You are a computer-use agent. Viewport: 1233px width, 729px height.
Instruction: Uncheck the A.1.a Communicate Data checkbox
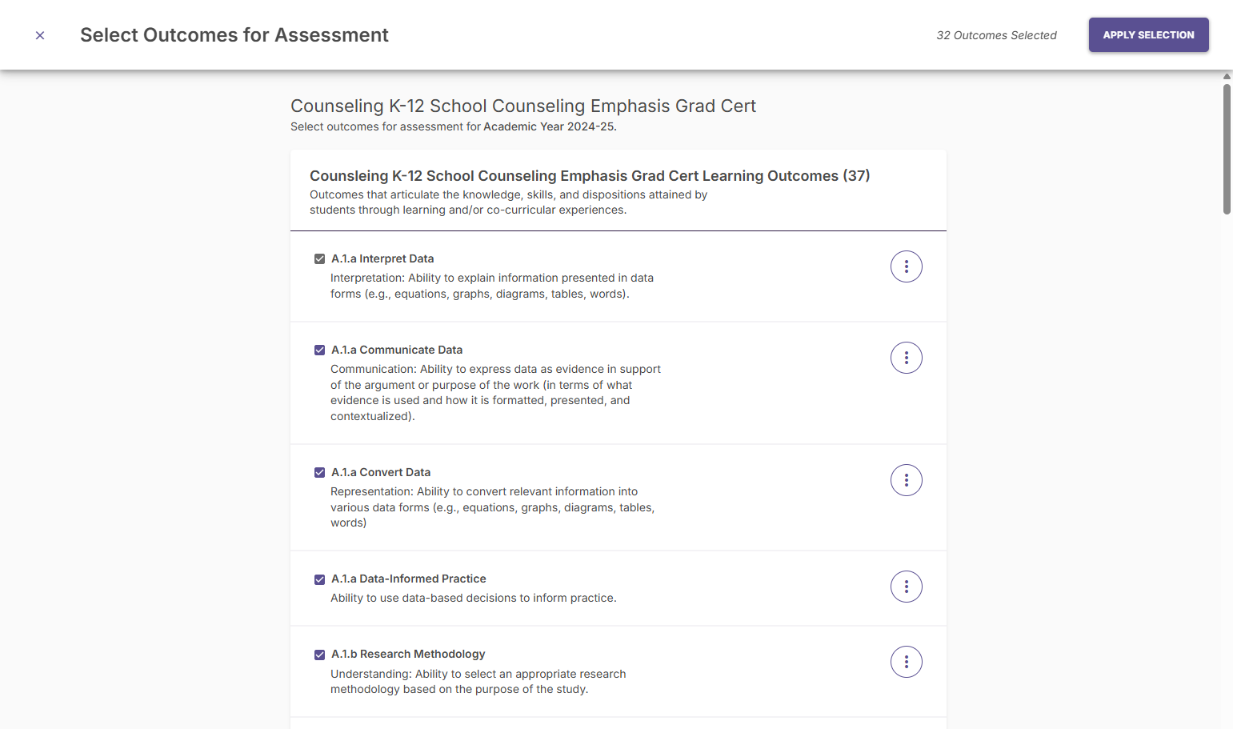[x=319, y=350]
